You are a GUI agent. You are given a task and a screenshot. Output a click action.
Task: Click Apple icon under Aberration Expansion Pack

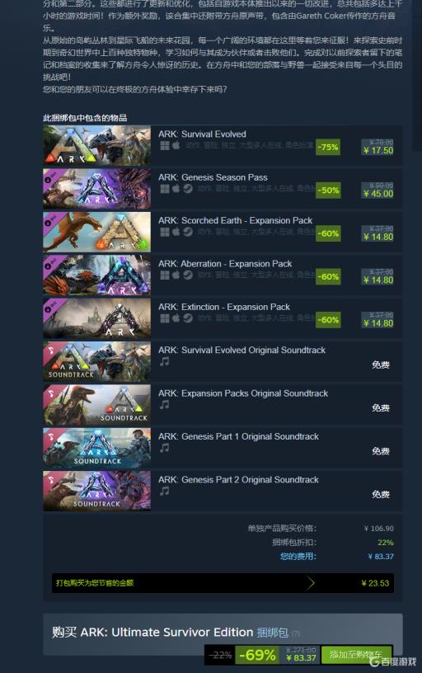click(x=176, y=275)
